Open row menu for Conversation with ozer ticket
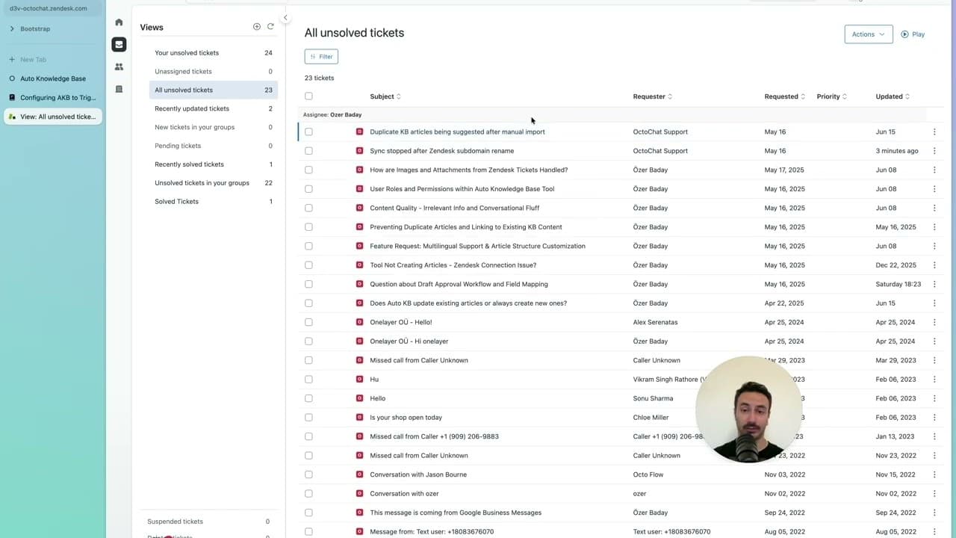This screenshot has width=956, height=538. (934, 494)
